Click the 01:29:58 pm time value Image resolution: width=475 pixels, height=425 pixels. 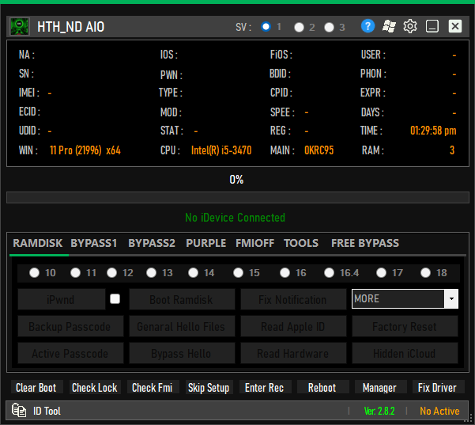click(x=433, y=131)
